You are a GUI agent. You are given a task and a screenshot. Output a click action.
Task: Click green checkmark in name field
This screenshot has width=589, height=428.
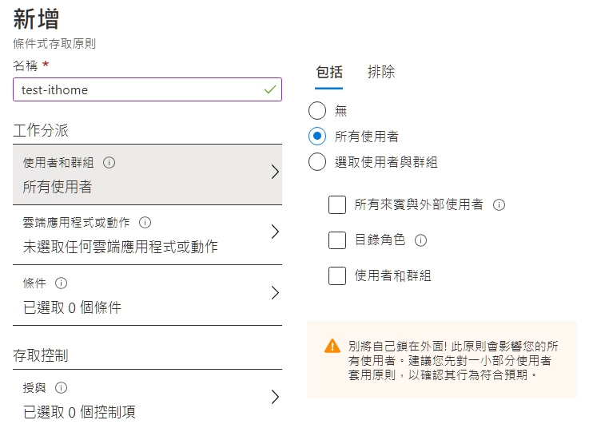point(270,89)
